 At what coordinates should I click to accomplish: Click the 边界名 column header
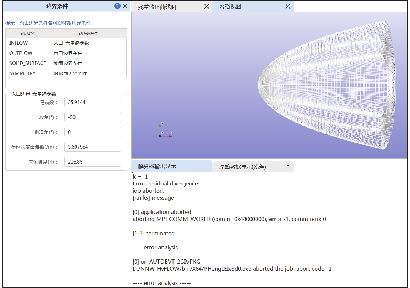coord(27,34)
